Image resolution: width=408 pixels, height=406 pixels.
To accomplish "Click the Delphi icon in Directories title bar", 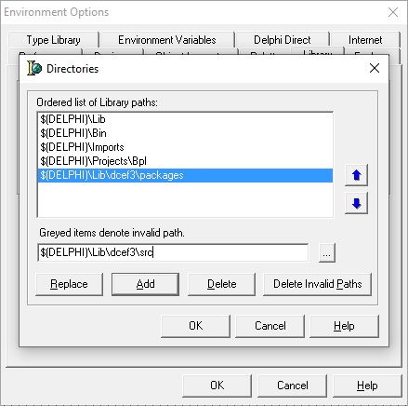I will (34, 68).
